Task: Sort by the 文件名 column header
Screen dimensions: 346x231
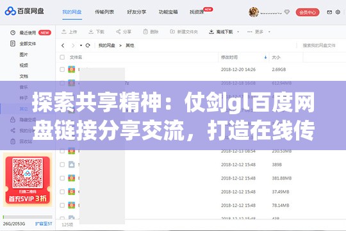Action: (x=76, y=58)
